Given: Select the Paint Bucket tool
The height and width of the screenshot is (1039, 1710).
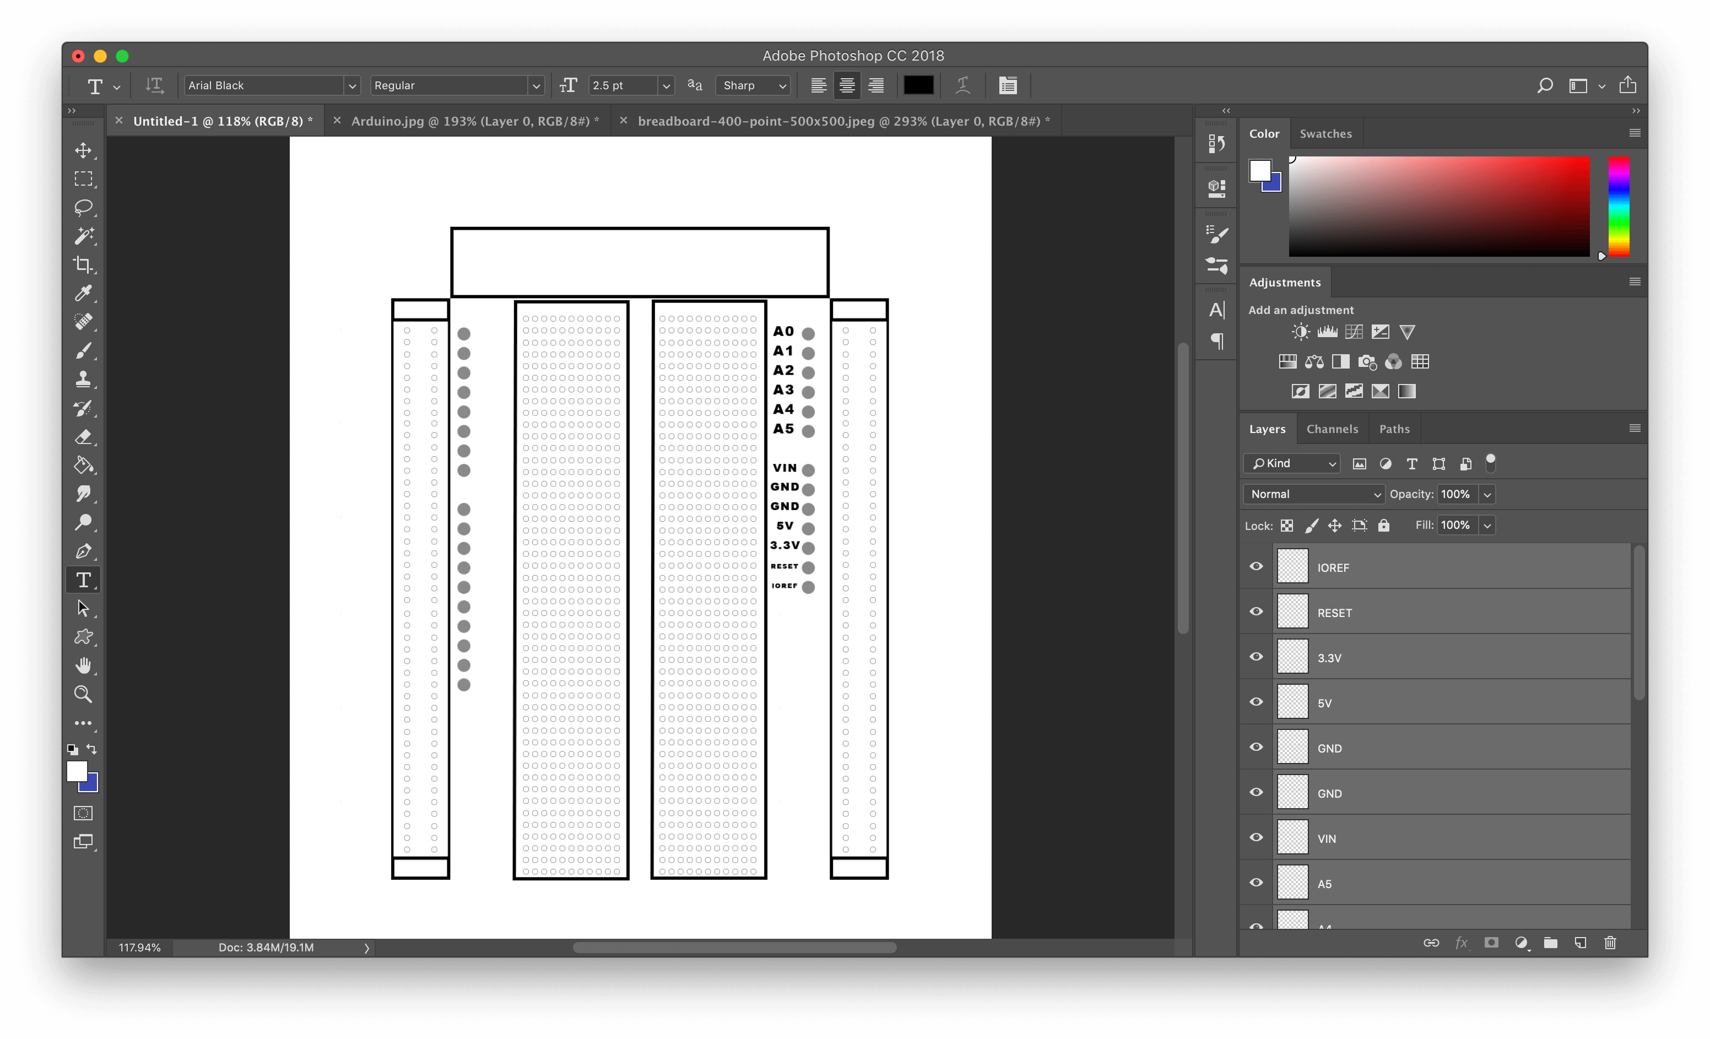Looking at the screenshot, I should [83, 465].
